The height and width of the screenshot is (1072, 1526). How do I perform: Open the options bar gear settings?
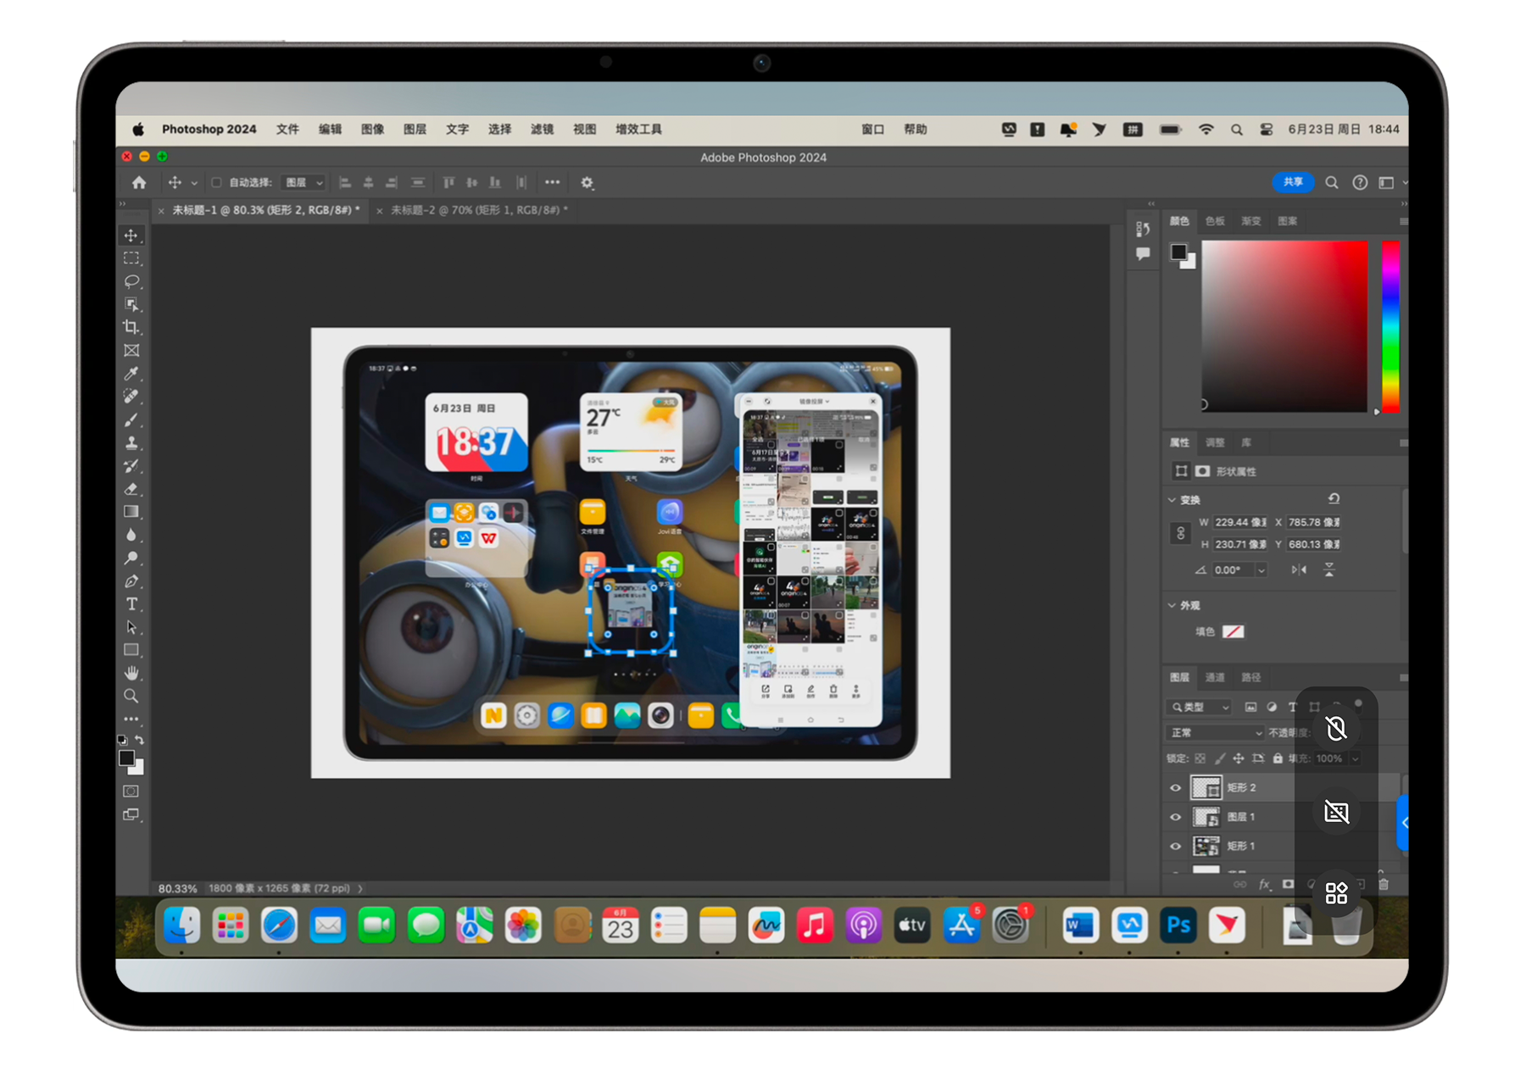tap(587, 182)
